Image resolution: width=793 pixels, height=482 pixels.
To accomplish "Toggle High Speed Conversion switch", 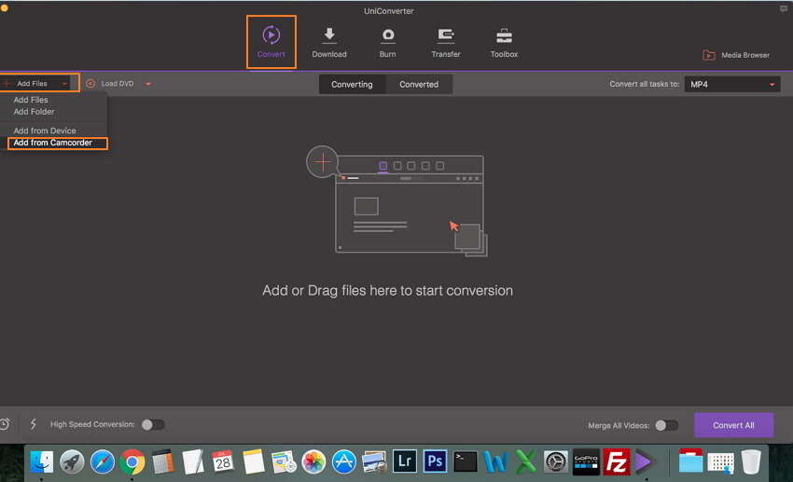I will (153, 425).
